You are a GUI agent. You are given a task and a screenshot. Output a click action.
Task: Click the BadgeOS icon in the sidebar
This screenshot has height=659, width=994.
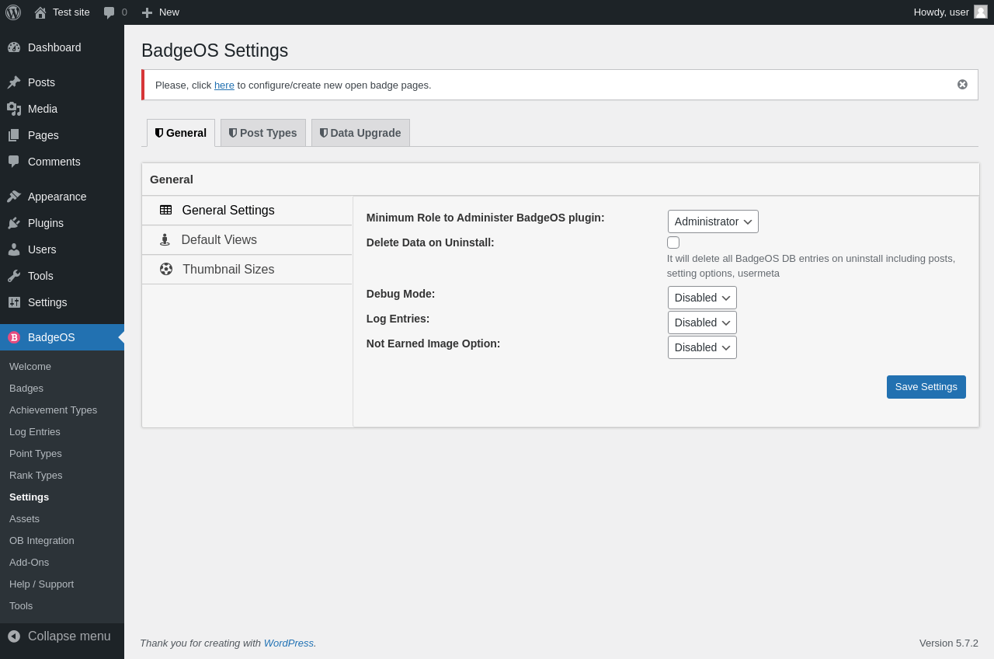pyautogui.click(x=14, y=337)
